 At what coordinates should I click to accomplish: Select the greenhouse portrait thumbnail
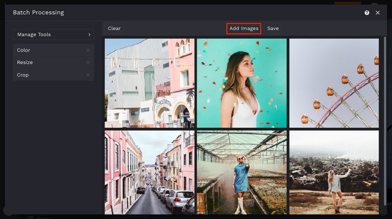click(242, 173)
